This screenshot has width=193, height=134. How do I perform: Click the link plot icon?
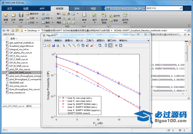(100, 46)
